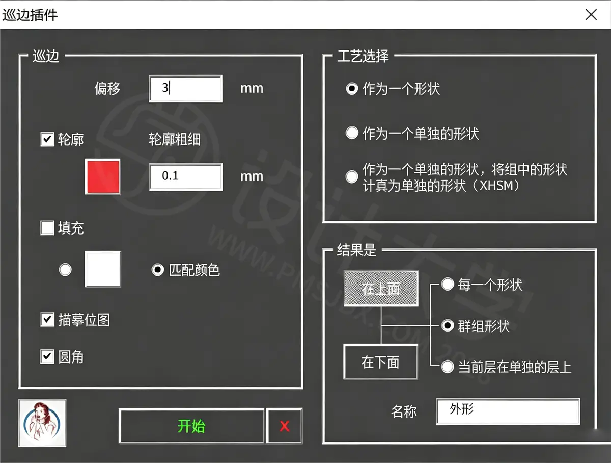Select 每一个形状 radio option
Image resolution: width=611 pixels, height=463 pixels.
(x=447, y=284)
